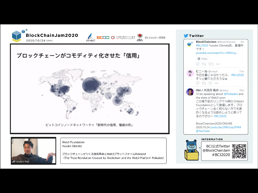Click the 19m timestamp on Obi's tweet
The image size is (258, 193).
(242, 90)
